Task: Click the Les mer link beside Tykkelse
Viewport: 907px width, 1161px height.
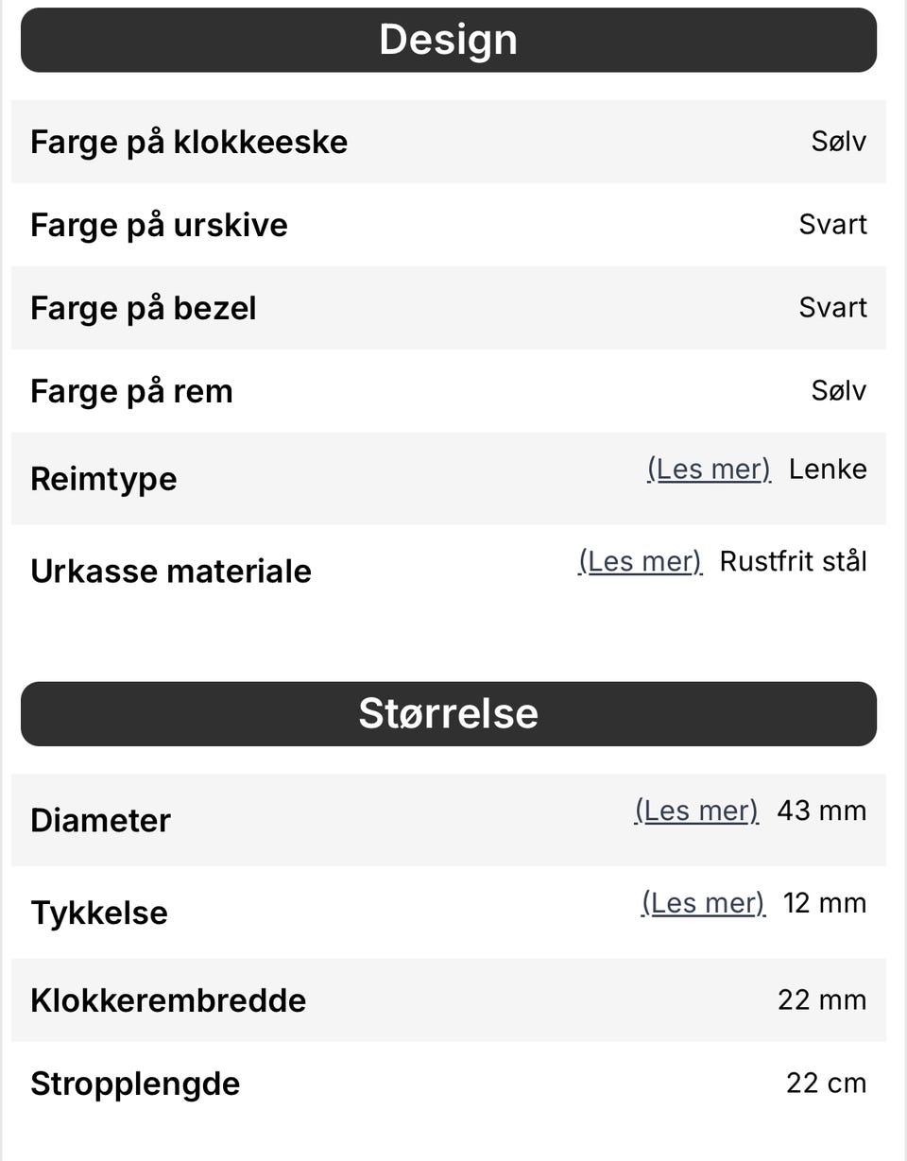Action: [703, 904]
